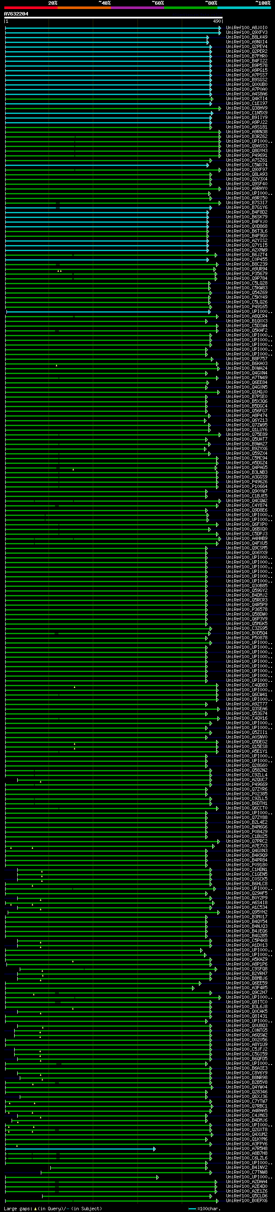This screenshot has height=1212, width=275.
Task: Select hit label UniRef100_Q4CQW2
Action: coord(247,500)
